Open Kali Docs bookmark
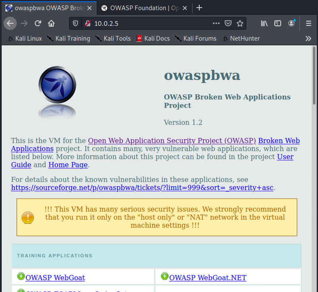 (153, 38)
